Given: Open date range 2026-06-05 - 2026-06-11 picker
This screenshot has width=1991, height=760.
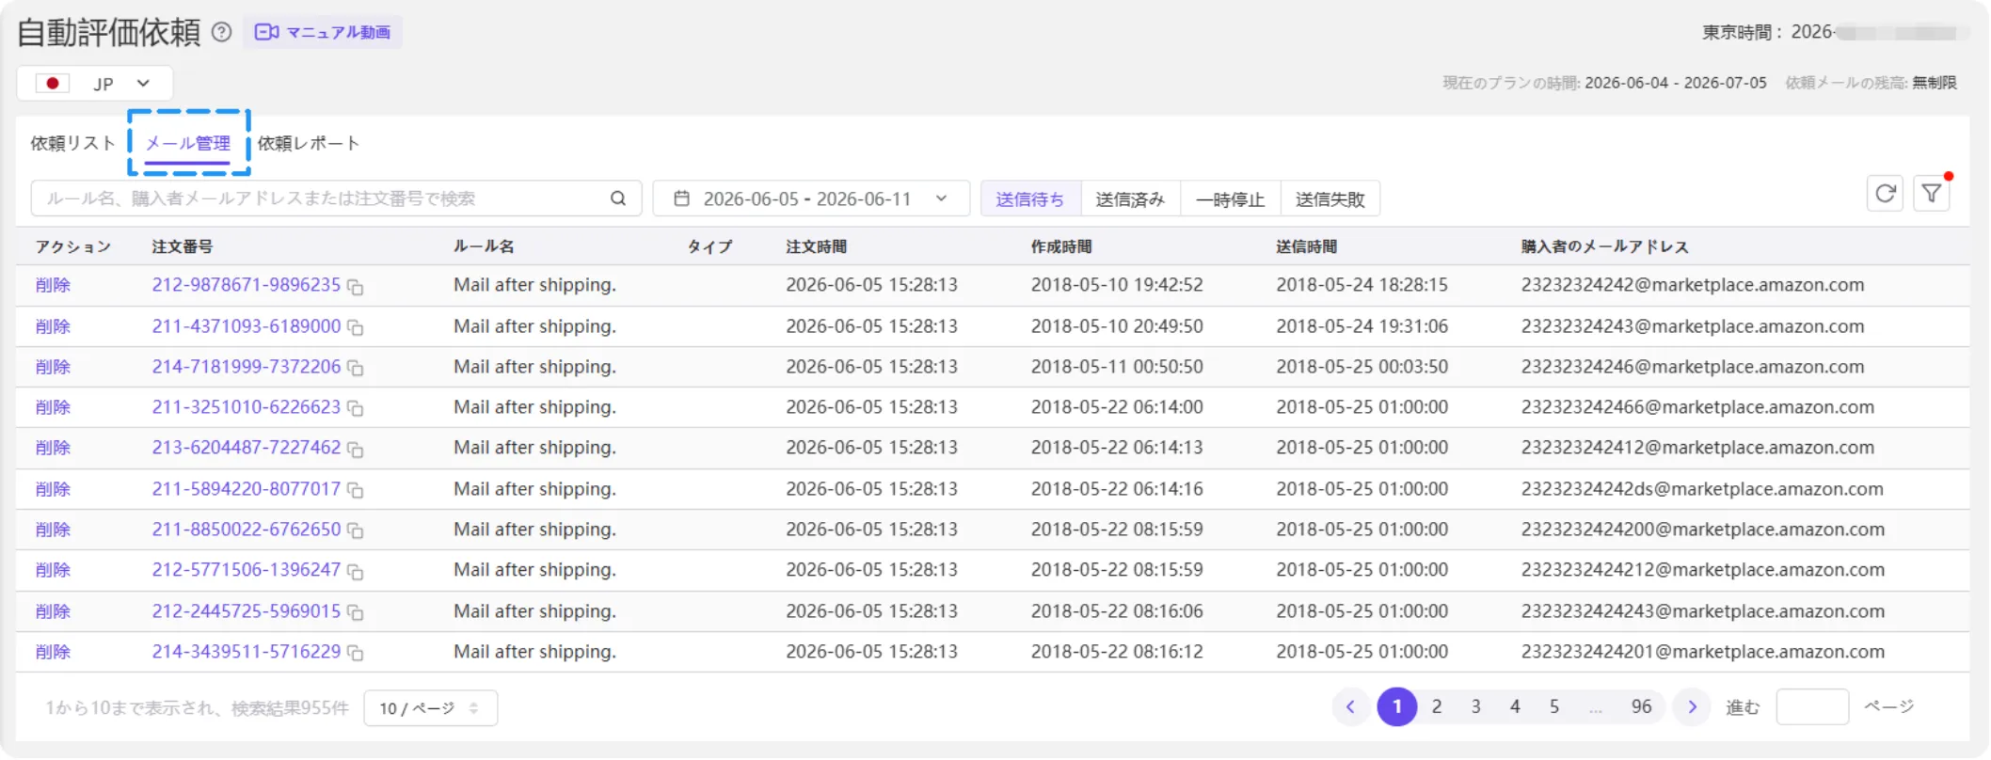Looking at the screenshot, I should coord(811,198).
